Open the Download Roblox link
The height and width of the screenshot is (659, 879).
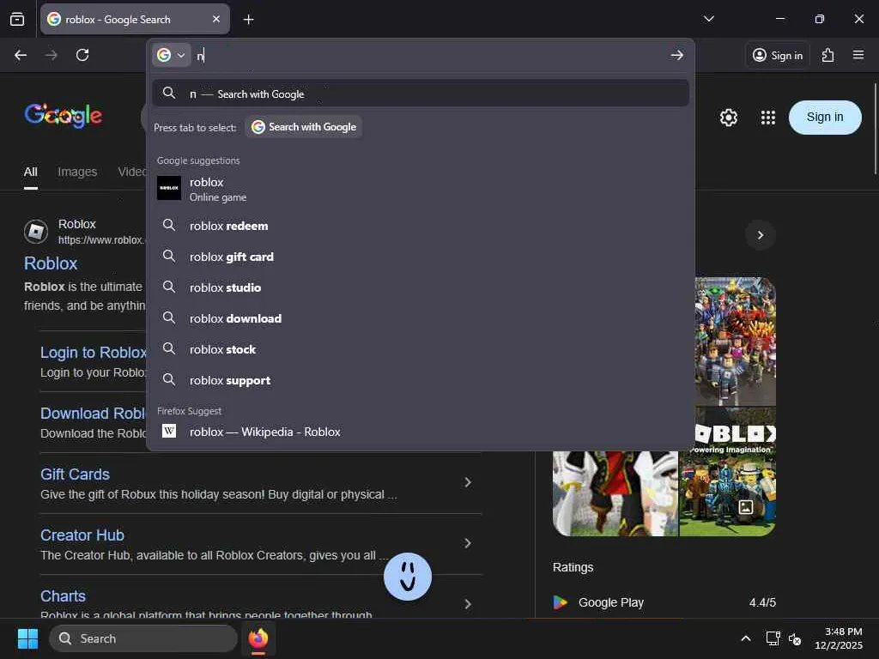coord(93,414)
